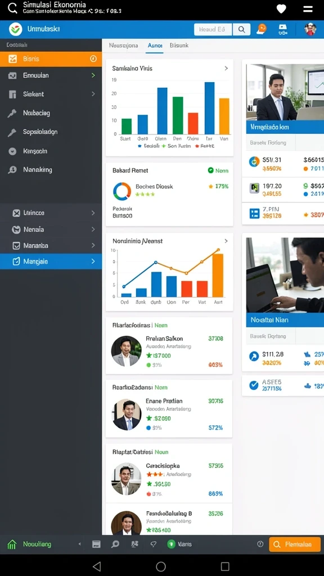324x576 pixels.
Task: Tap the chat bubble icon in bottom bar
Action: pyautogui.click(x=115, y=544)
